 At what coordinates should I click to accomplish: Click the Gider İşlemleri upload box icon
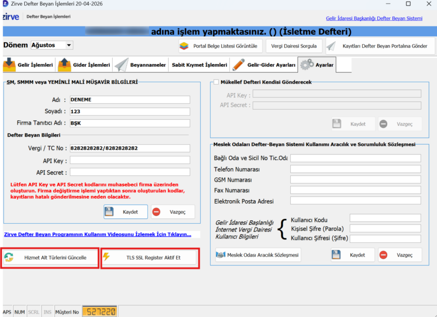[64, 65]
